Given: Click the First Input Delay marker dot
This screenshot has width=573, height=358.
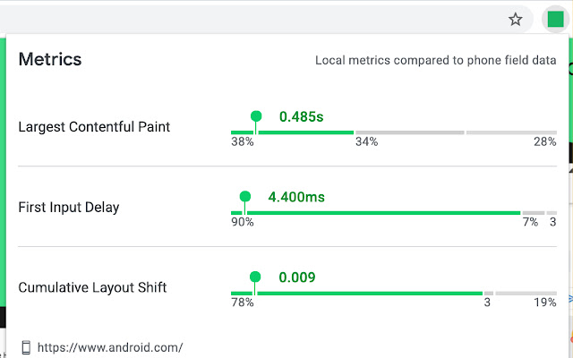Looking at the screenshot, I should tap(244, 197).
